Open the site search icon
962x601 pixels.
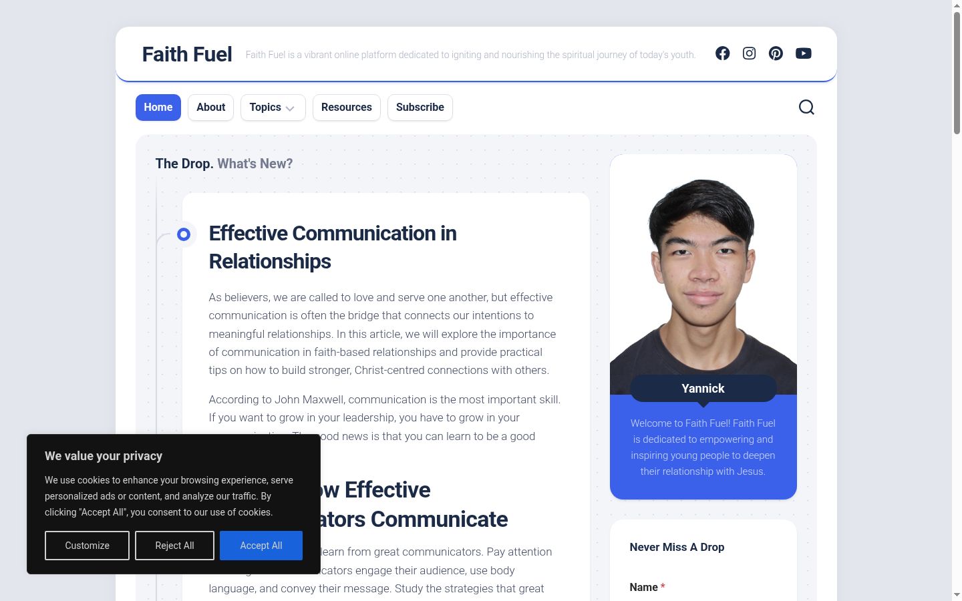click(x=806, y=108)
